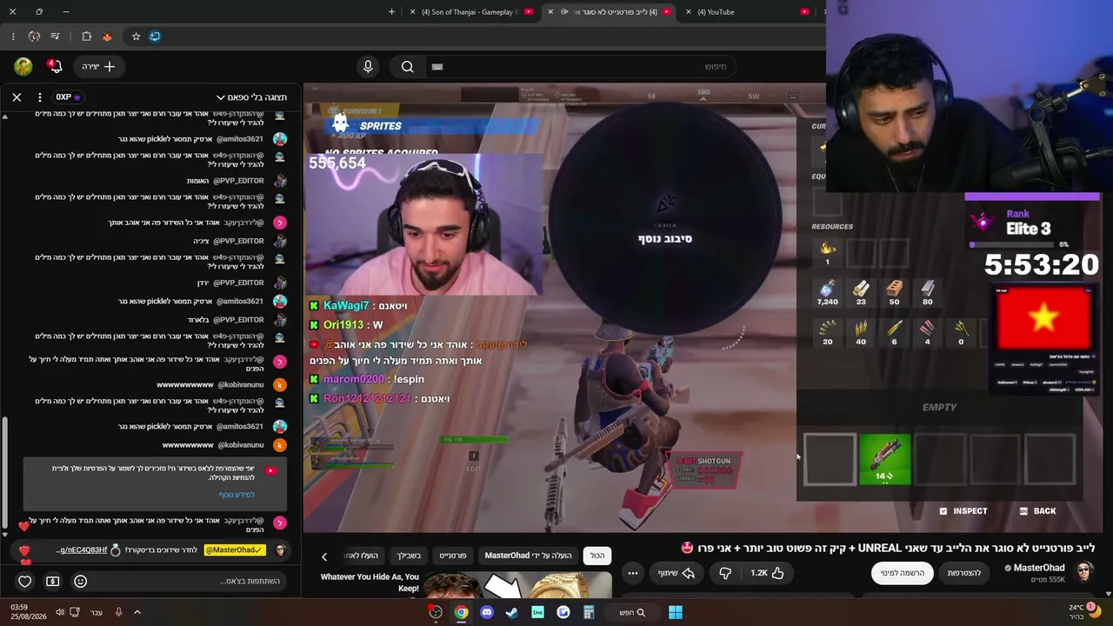
Task: Start a voice search with the microphone
Action: point(368,66)
